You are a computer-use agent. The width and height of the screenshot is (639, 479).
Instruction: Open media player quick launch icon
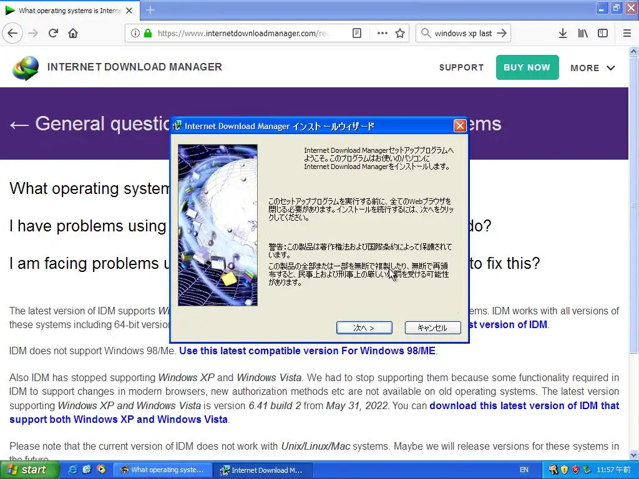click(100, 470)
